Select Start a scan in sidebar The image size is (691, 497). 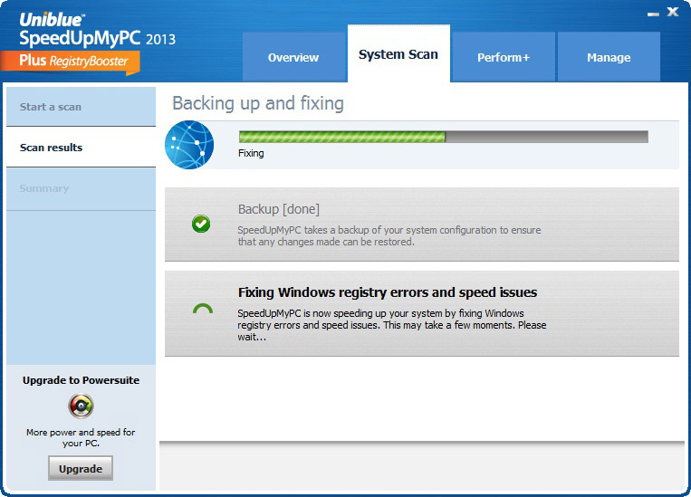click(x=82, y=107)
